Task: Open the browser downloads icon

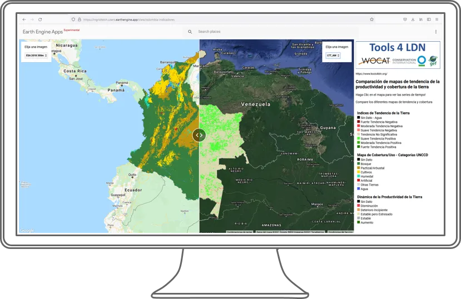Action: coord(413,19)
